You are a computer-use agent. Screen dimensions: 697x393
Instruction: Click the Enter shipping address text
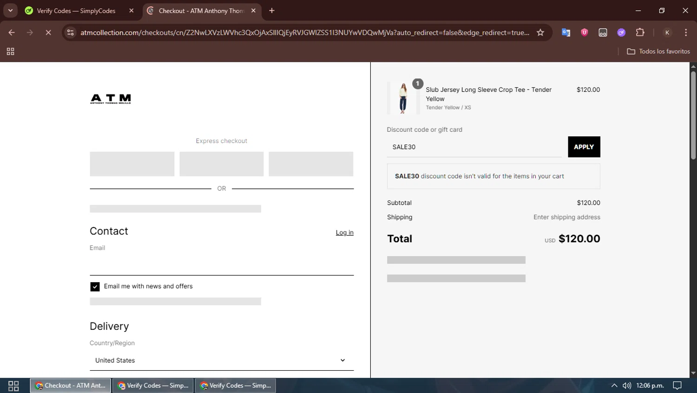click(567, 217)
